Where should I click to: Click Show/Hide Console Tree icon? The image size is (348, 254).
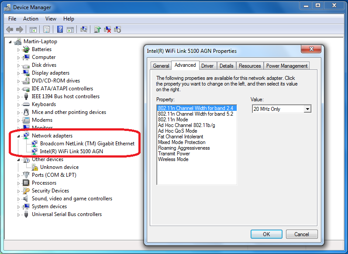coord(33,30)
